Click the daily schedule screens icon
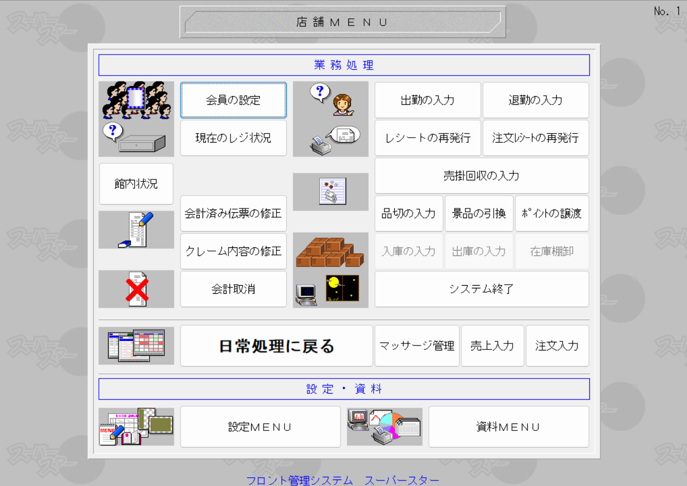The height and width of the screenshot is (486, 687). coord(136,346)
